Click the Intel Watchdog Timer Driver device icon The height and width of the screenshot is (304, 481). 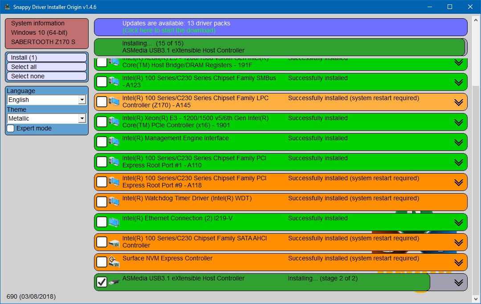pos(114,202)
